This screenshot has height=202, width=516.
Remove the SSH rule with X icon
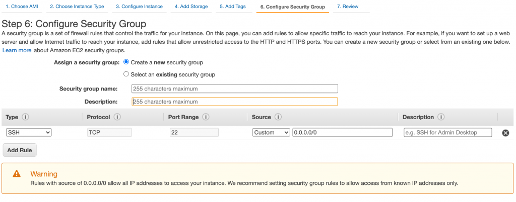pyautogui.click(x=505, y=133)
